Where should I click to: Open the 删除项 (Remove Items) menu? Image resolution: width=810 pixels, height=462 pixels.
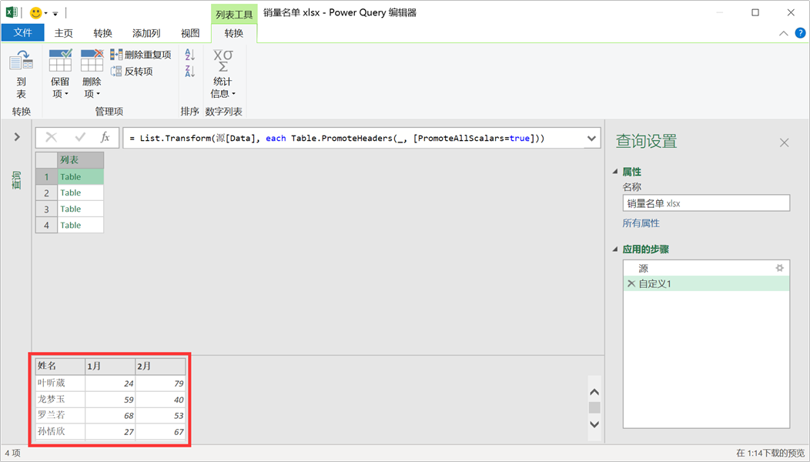tap(92, 75)
